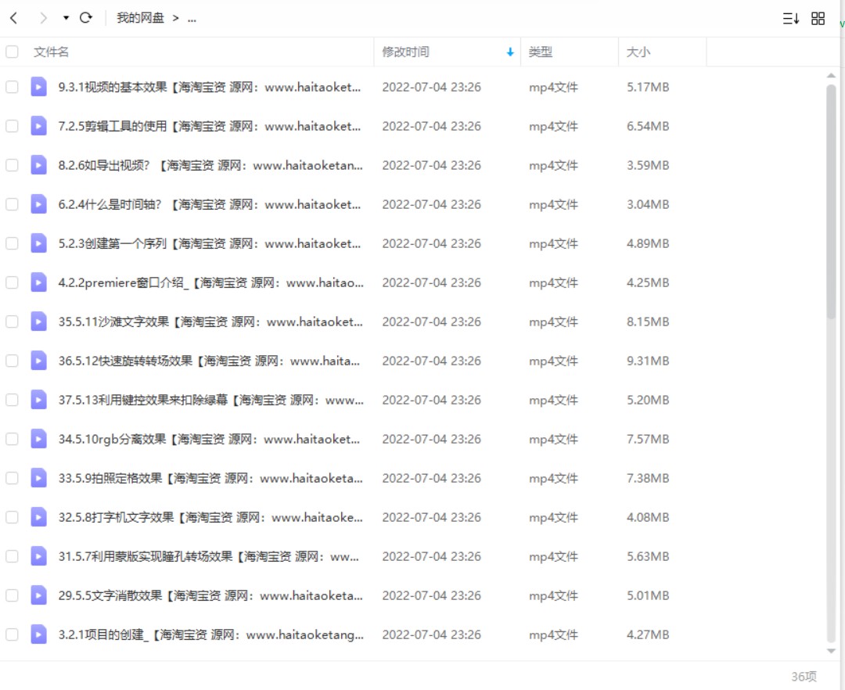Select file name 36.5.12快速旋转转场效果
Screen dimensions: 845x690
click(209, 361)
